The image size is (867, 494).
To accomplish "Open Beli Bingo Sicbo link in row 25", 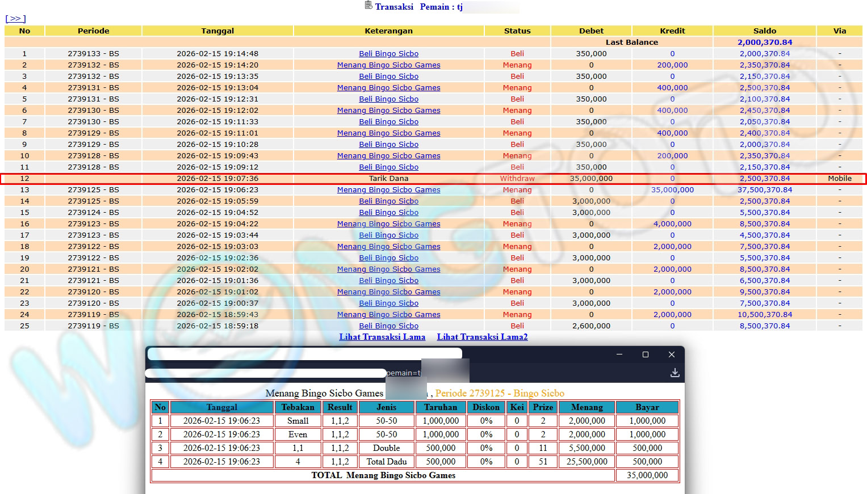I will [388, 326].
